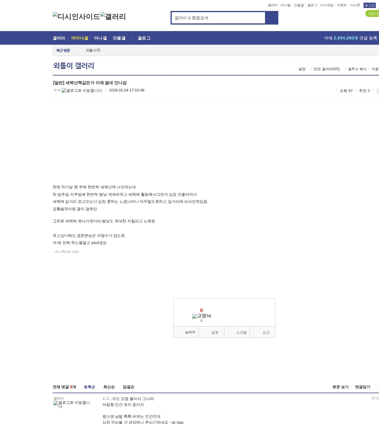Click the 고정닉 icon in vote box

tap(202, 316)
